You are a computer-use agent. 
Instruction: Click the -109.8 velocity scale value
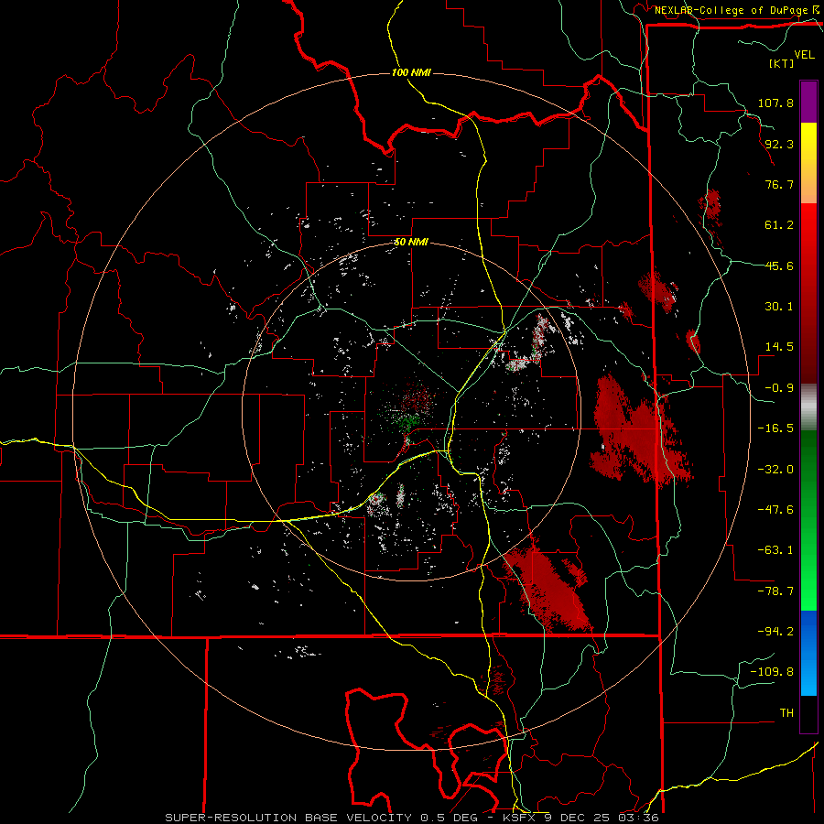click(x=772, y=672)
